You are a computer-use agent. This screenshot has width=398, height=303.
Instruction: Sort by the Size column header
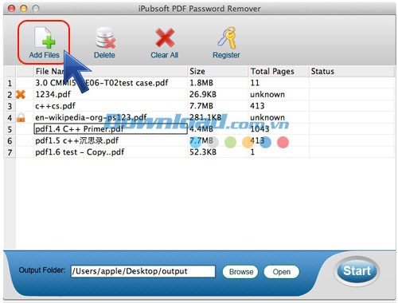(x=217, y=71)
